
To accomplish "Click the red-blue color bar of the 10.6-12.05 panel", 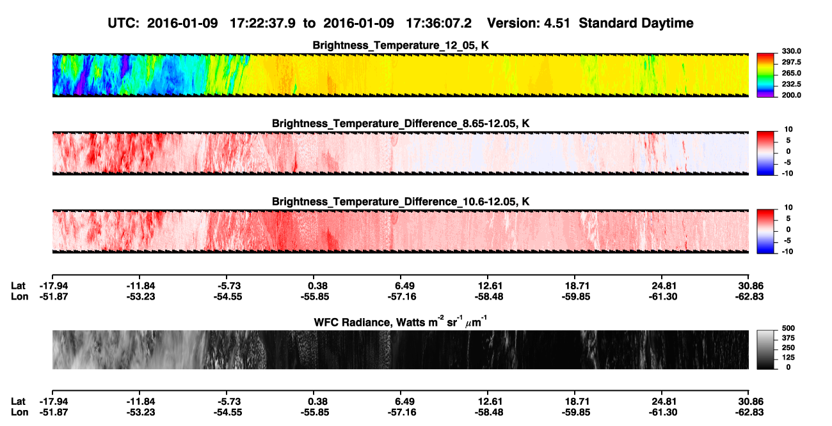I will 766,231.
